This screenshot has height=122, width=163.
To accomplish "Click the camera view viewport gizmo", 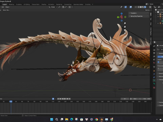I will pyautogui.click(x=125, y=30).
